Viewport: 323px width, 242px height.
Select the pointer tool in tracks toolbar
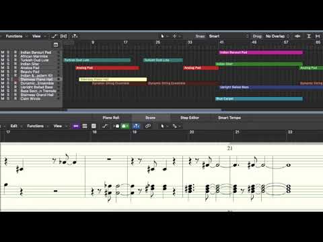tap(162, 36)
